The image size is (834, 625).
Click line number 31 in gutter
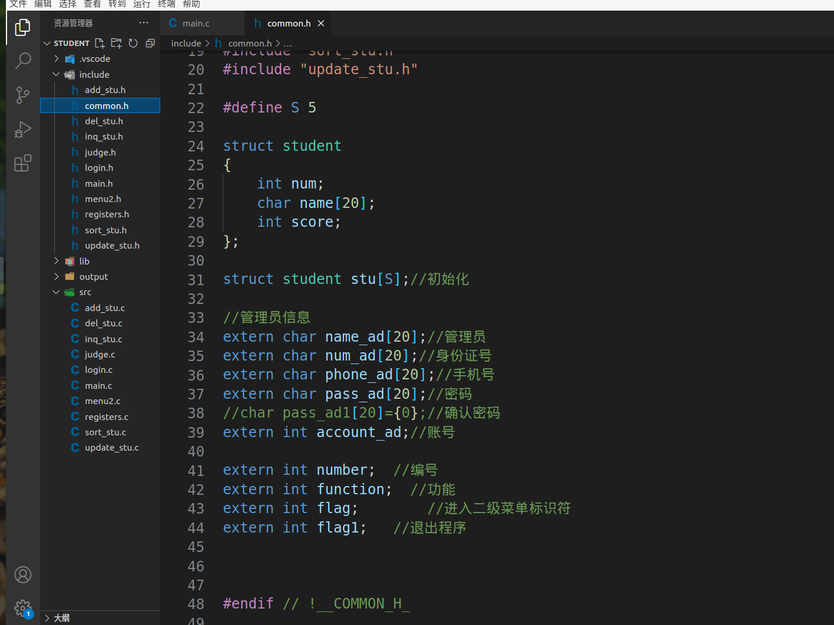click(196, 280)
